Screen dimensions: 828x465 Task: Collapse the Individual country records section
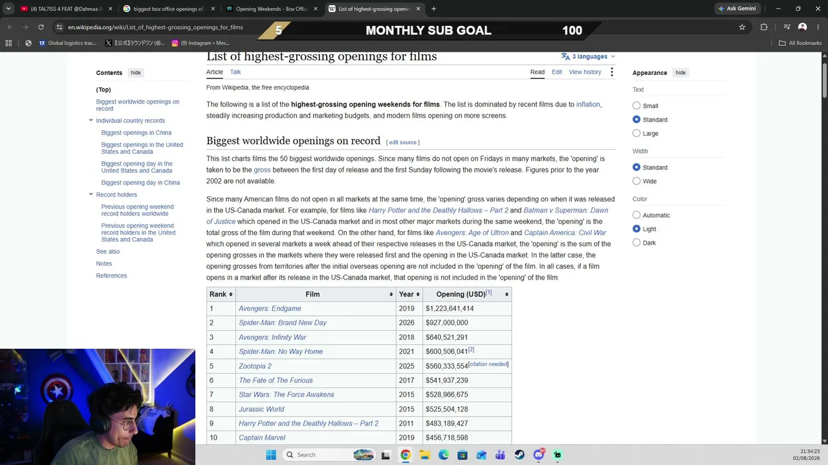[91, 120]
